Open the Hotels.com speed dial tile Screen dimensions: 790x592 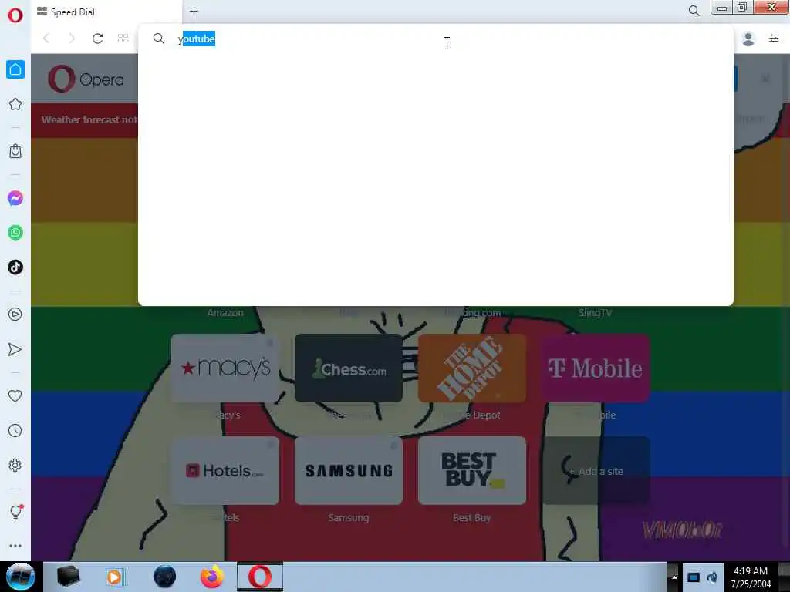[225, 471]
